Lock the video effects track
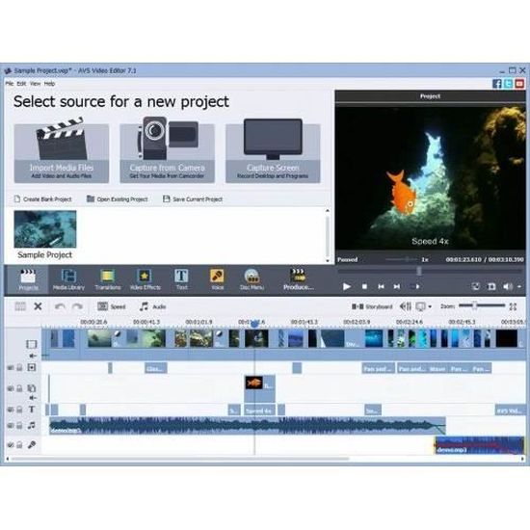The height and width of the screenshot is (530, 530). click(19, 368)
